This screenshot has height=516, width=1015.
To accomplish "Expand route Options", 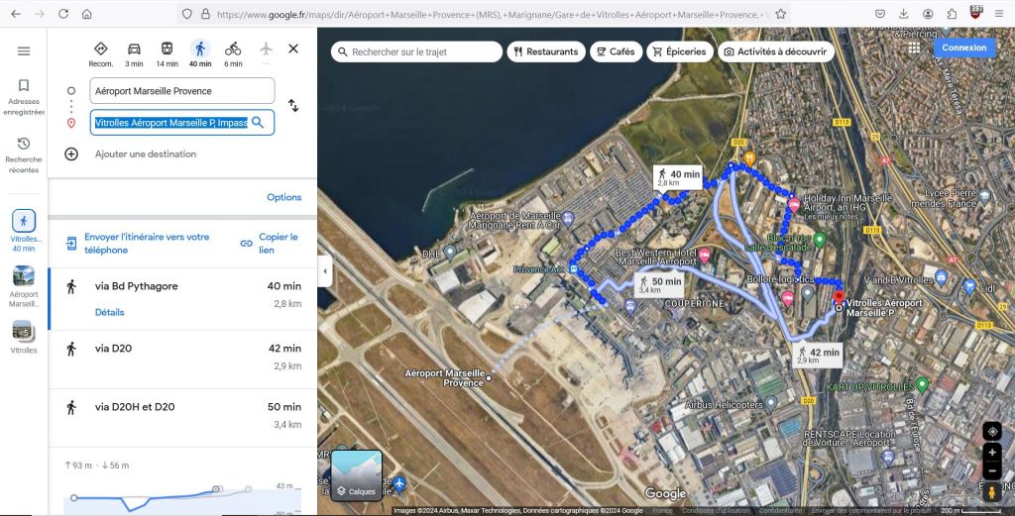I will click(x=283, y=197).
